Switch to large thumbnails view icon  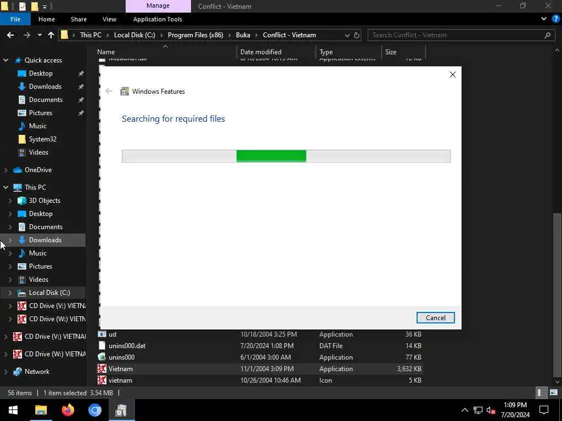pyautogui.click(x=553, y=392)
